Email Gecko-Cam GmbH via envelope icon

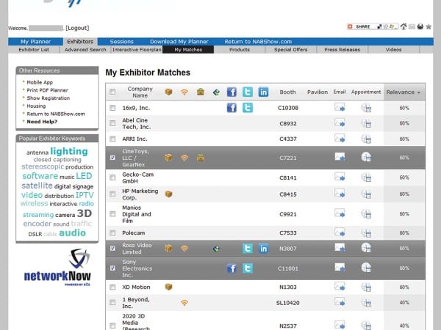340,177
